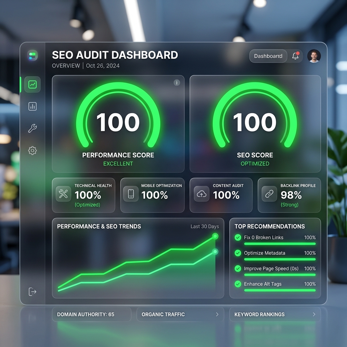Click the Technical Health 100% value
This screenshot has height=347, width=347.
(88, 195)
